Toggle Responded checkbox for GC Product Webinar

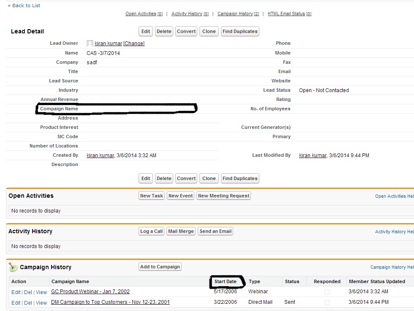(327, 292)
